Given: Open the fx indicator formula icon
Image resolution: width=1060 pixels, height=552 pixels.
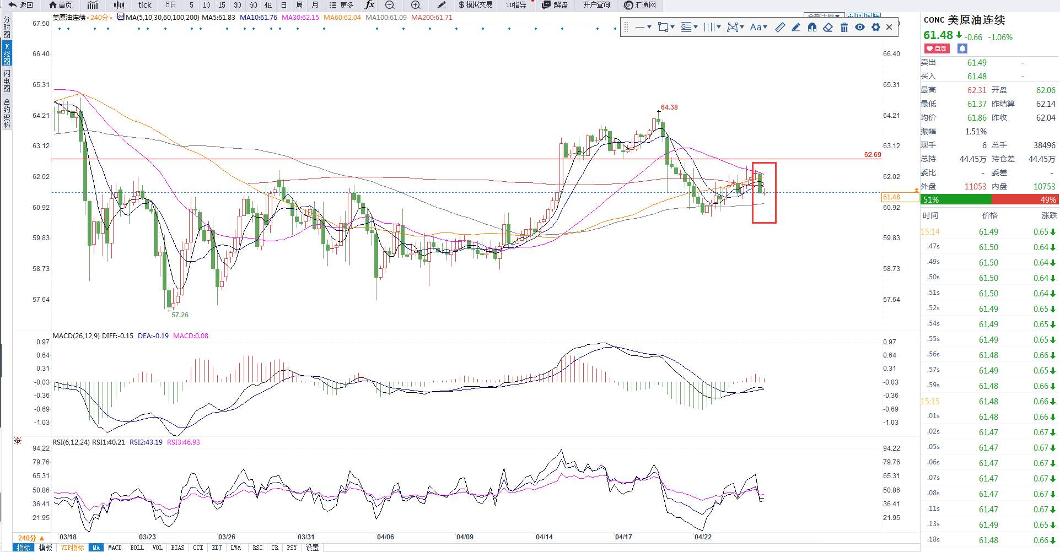Looking at the screenshot, I should [369, 5].
